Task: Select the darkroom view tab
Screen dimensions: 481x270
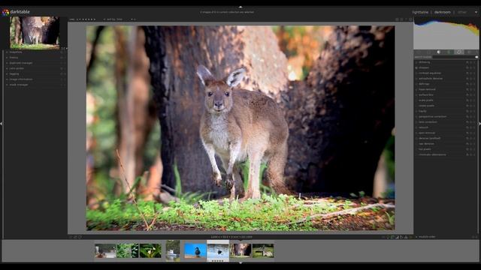Action: (443, 12)
